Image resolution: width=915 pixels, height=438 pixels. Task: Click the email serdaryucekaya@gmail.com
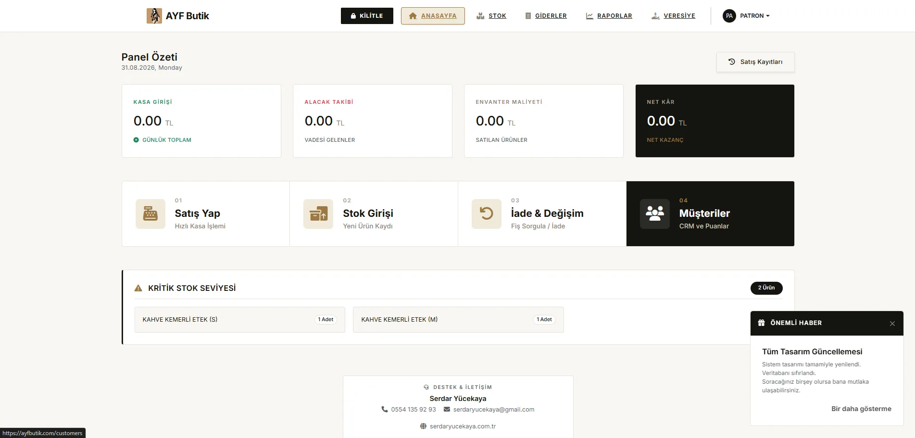[x=494, y=410]
